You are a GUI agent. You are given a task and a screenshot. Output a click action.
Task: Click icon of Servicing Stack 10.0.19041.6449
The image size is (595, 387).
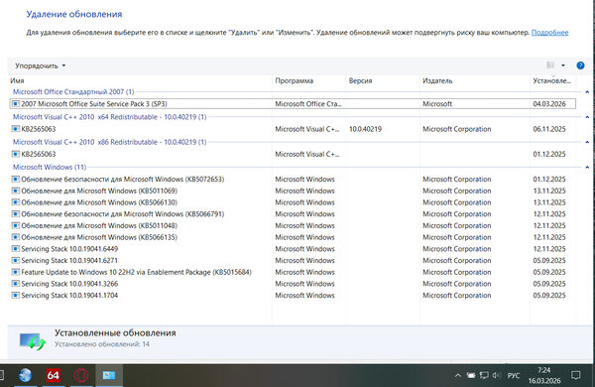coord(16,249)
